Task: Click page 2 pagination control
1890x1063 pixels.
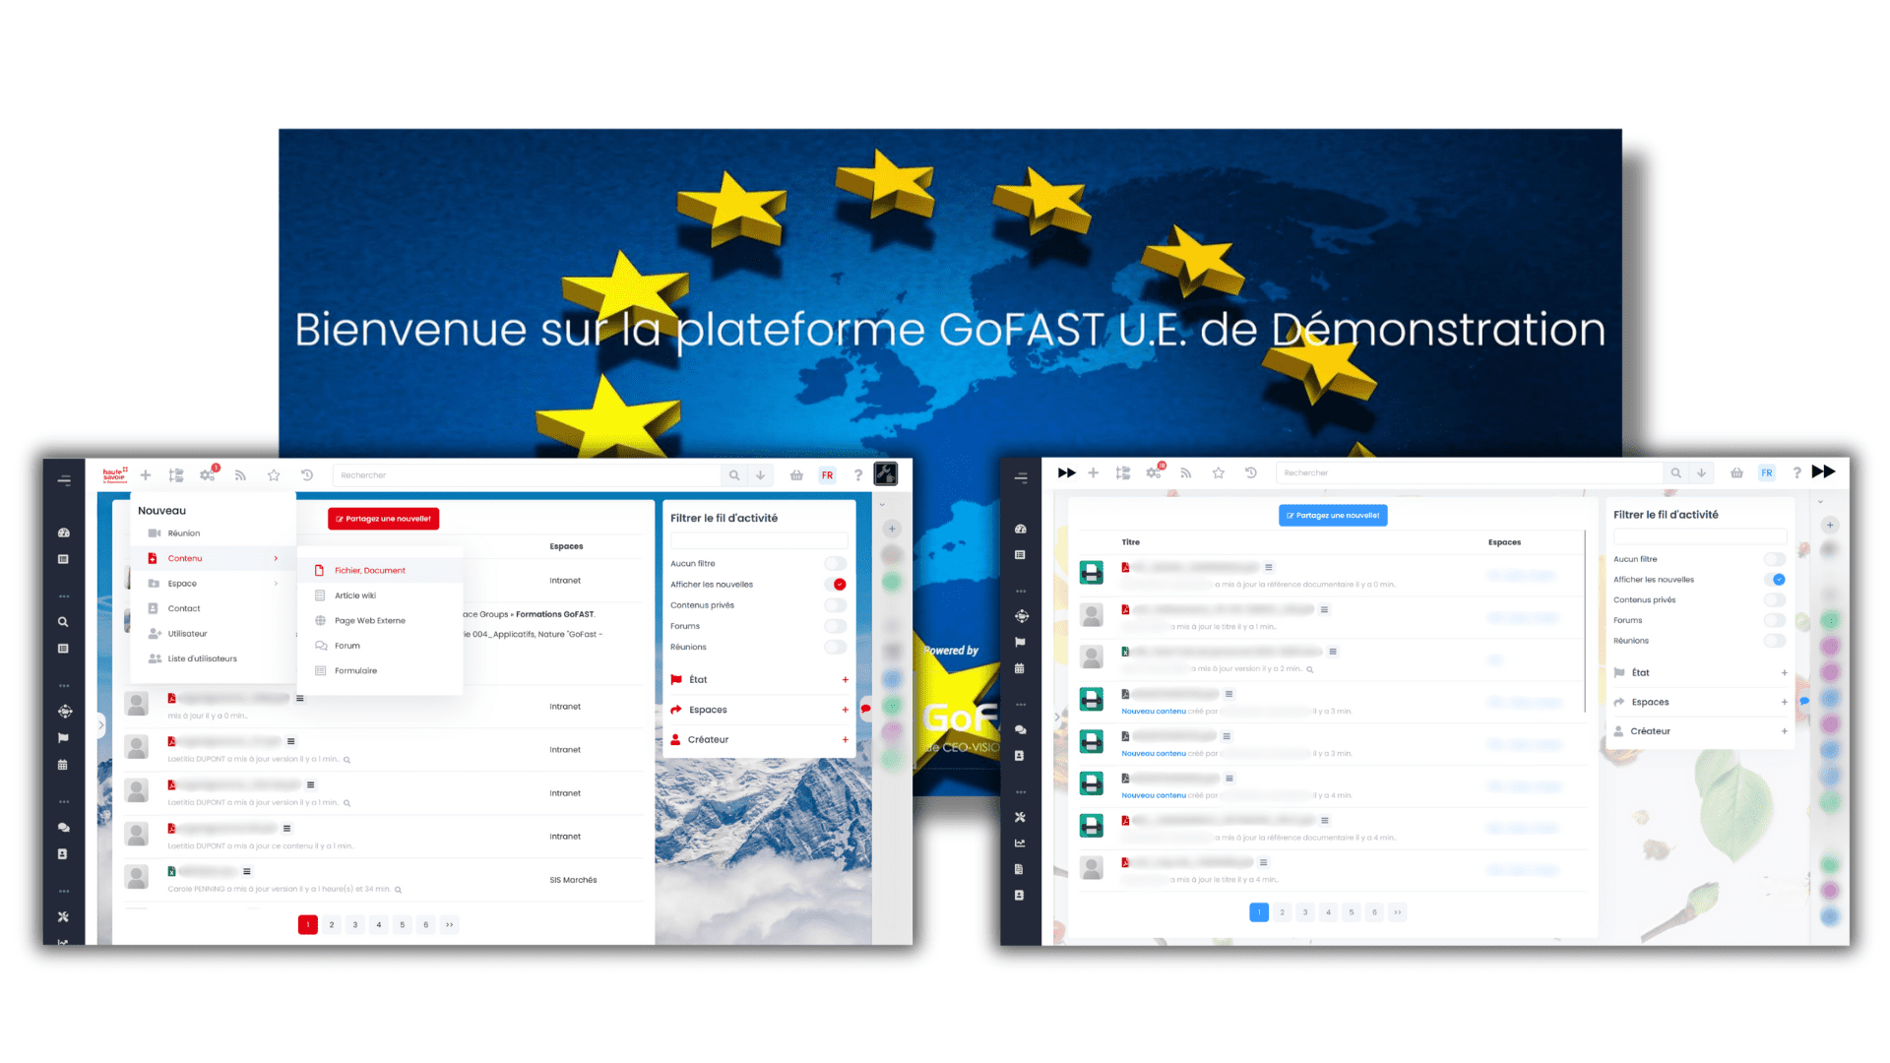Action: pyautogui.click(x=329, y=924)
